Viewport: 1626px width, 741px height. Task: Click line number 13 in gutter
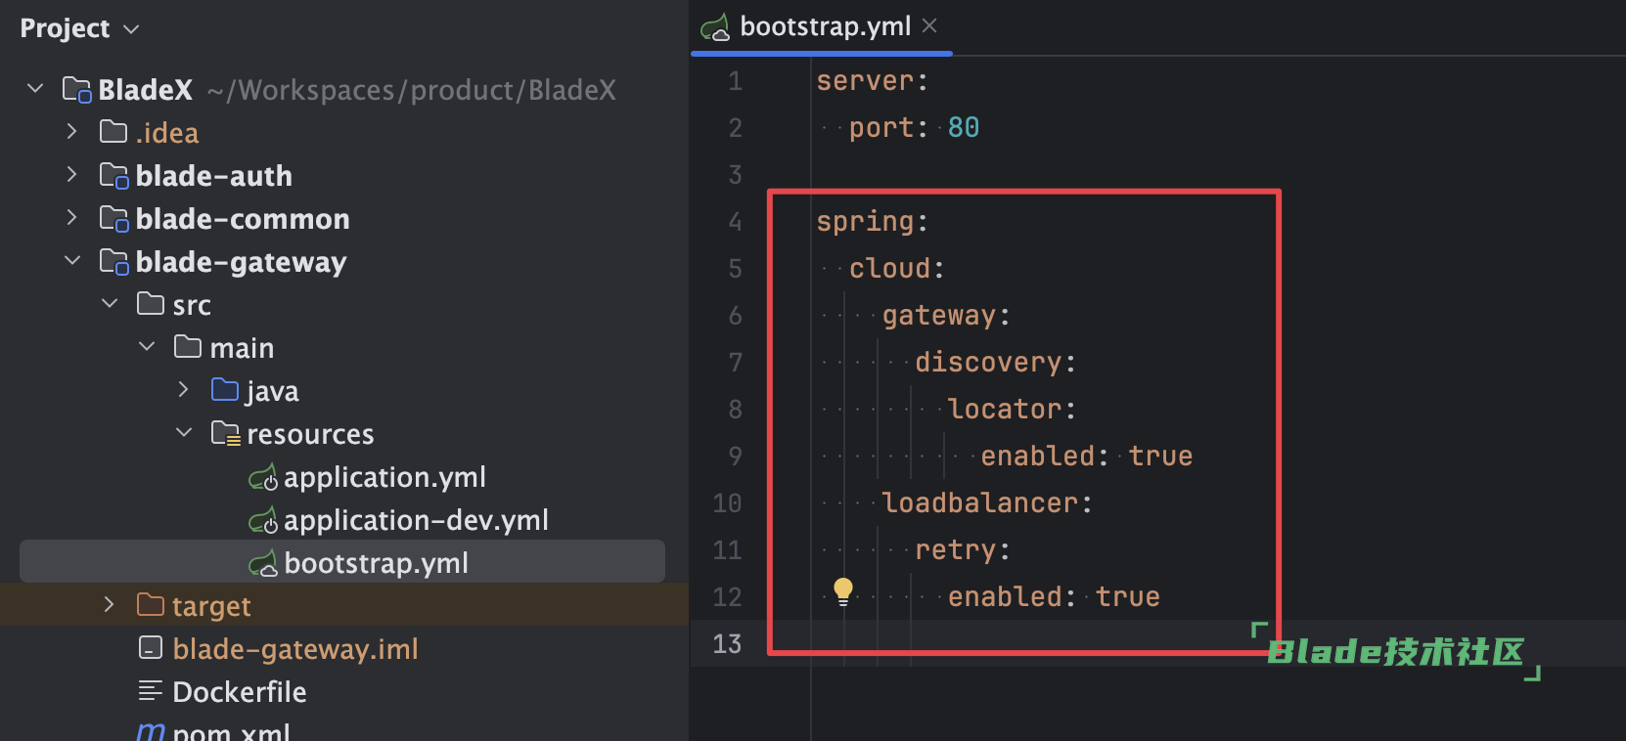click(727, 644)
